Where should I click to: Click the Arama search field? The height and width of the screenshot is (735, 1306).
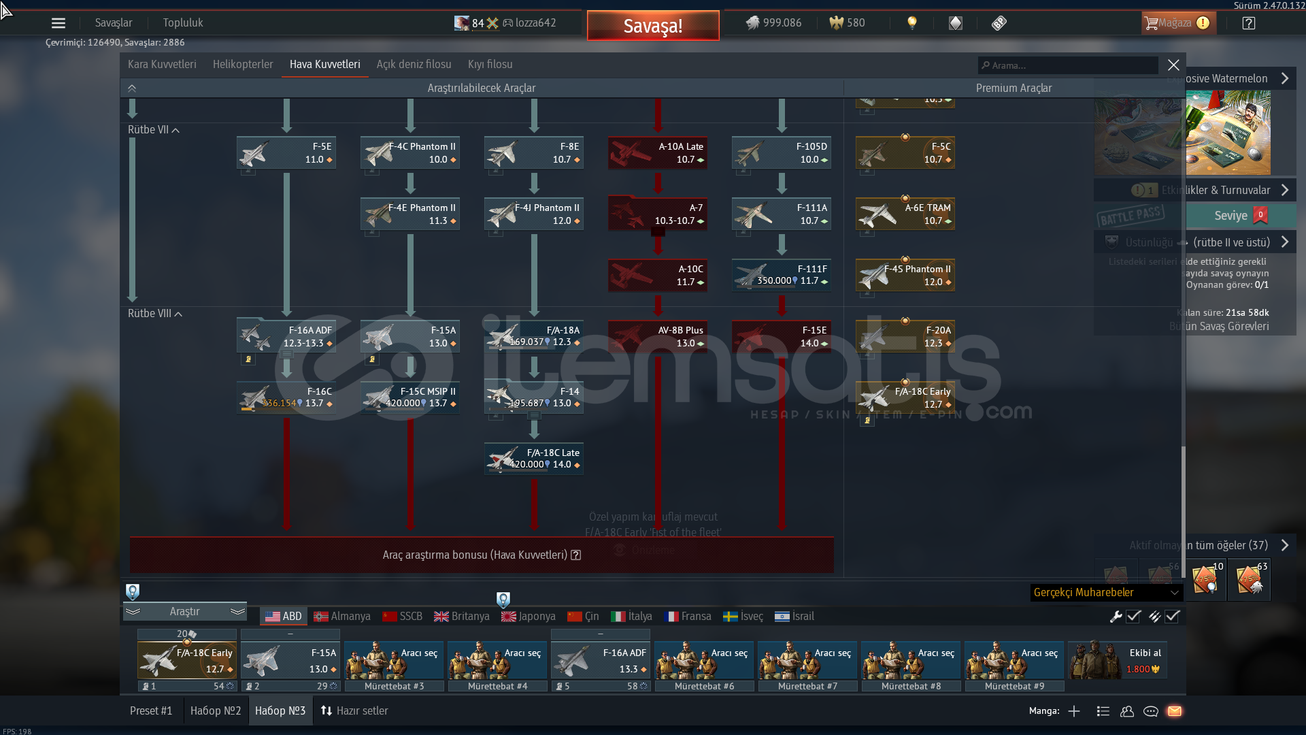point(1068,65)
